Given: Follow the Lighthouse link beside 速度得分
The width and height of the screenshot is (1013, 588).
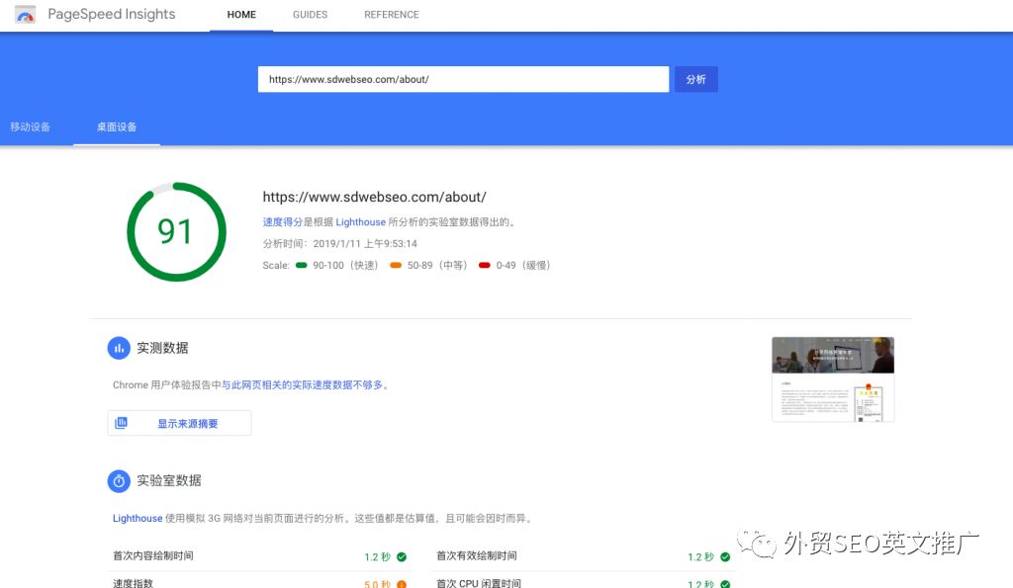Looking at the screenshot, I should pyautogui.click(x=360, y=222).
